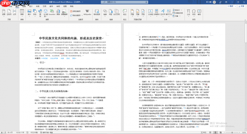This screenshot has width=247, height=134.
Task: Click the pen icon in the title bar
Action: point(220,2)
